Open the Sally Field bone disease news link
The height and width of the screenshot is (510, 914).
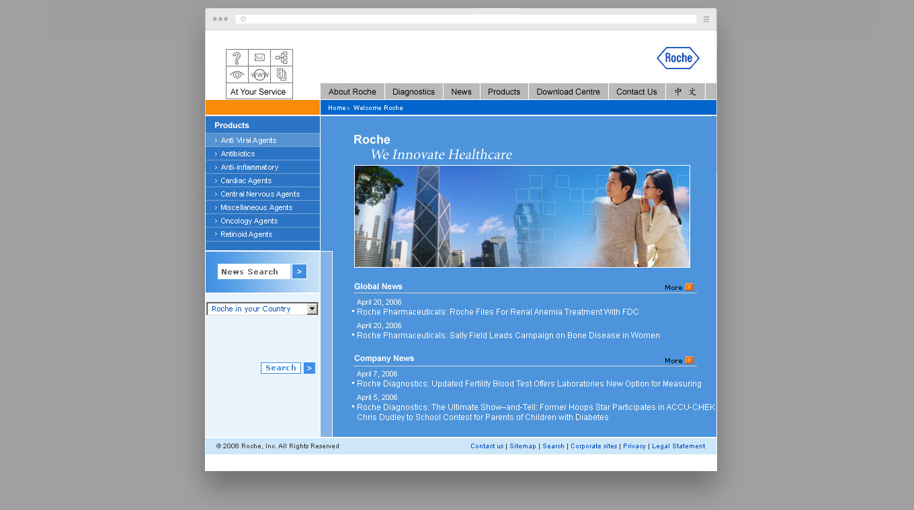[507, 336]
